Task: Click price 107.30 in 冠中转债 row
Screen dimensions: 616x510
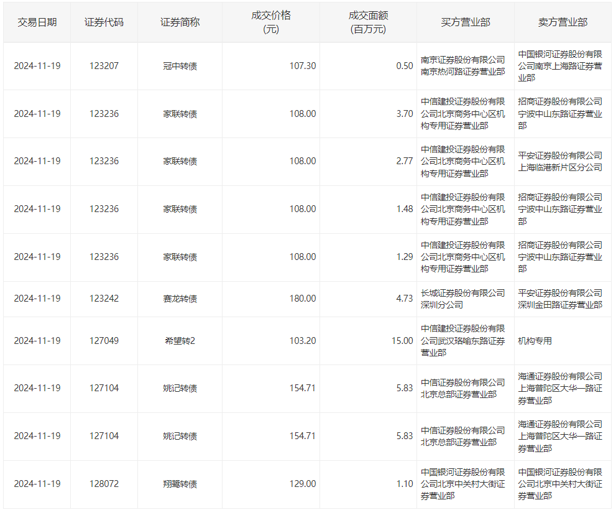Action: pos(303,66)
